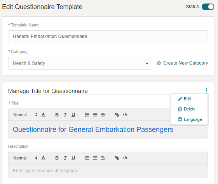Open text color picker in Title toolbar
Image resolution: width=218 pixels, height=184 pixels.
click(44, 115)
